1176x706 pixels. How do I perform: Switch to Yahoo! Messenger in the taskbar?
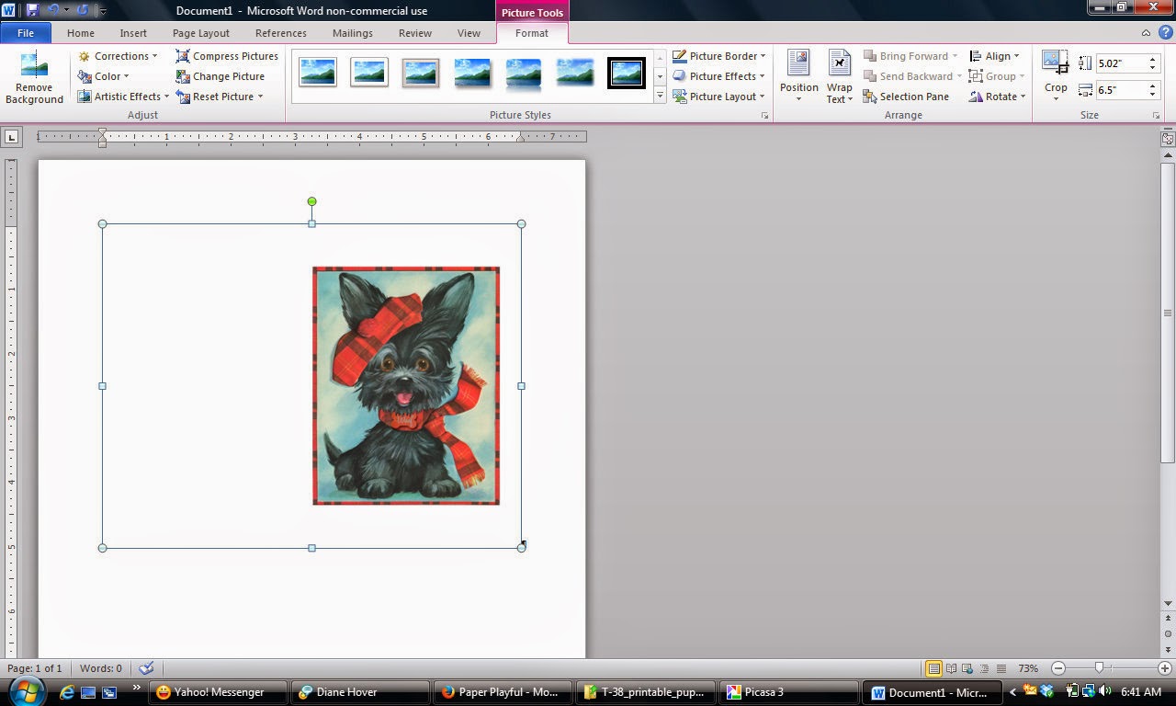click(219, 692)
